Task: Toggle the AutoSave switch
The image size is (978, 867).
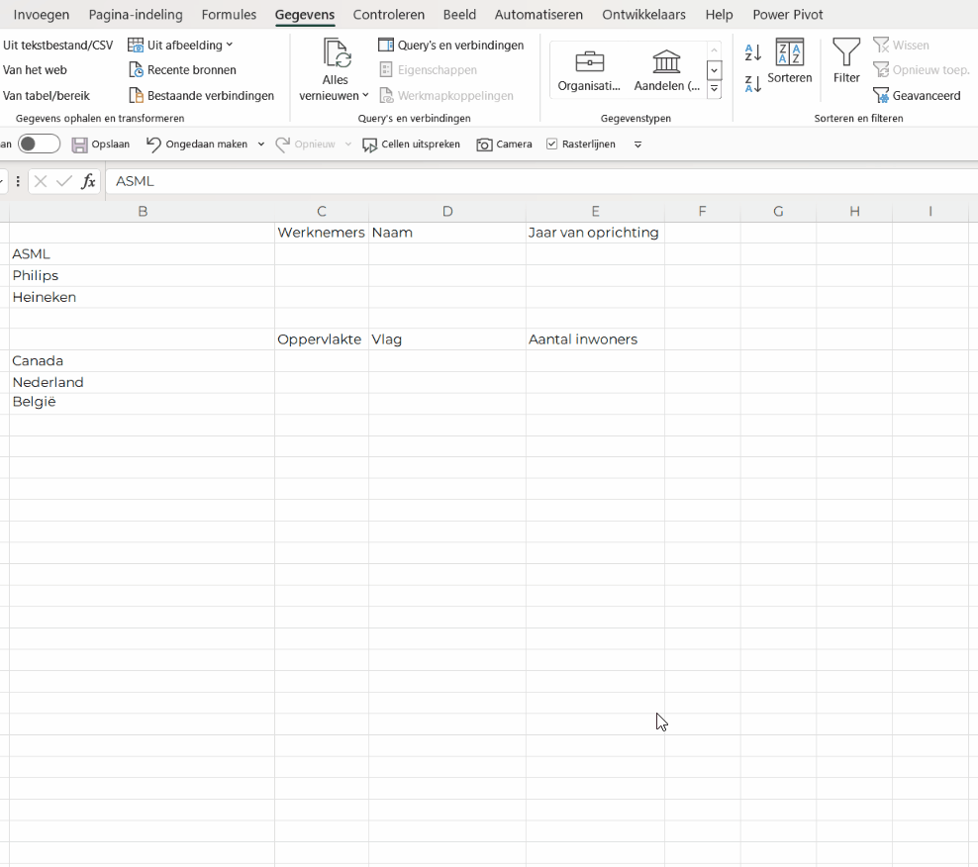Action: coord(39,144)
